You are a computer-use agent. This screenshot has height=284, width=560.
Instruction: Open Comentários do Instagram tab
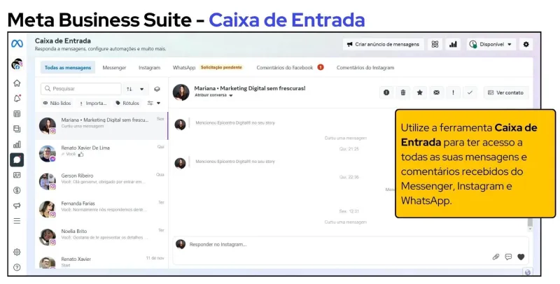365,67
